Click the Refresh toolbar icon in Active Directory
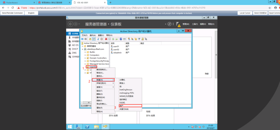Image resolution: width=280 pixels, height=130 pixels. [x=113, y=39]
